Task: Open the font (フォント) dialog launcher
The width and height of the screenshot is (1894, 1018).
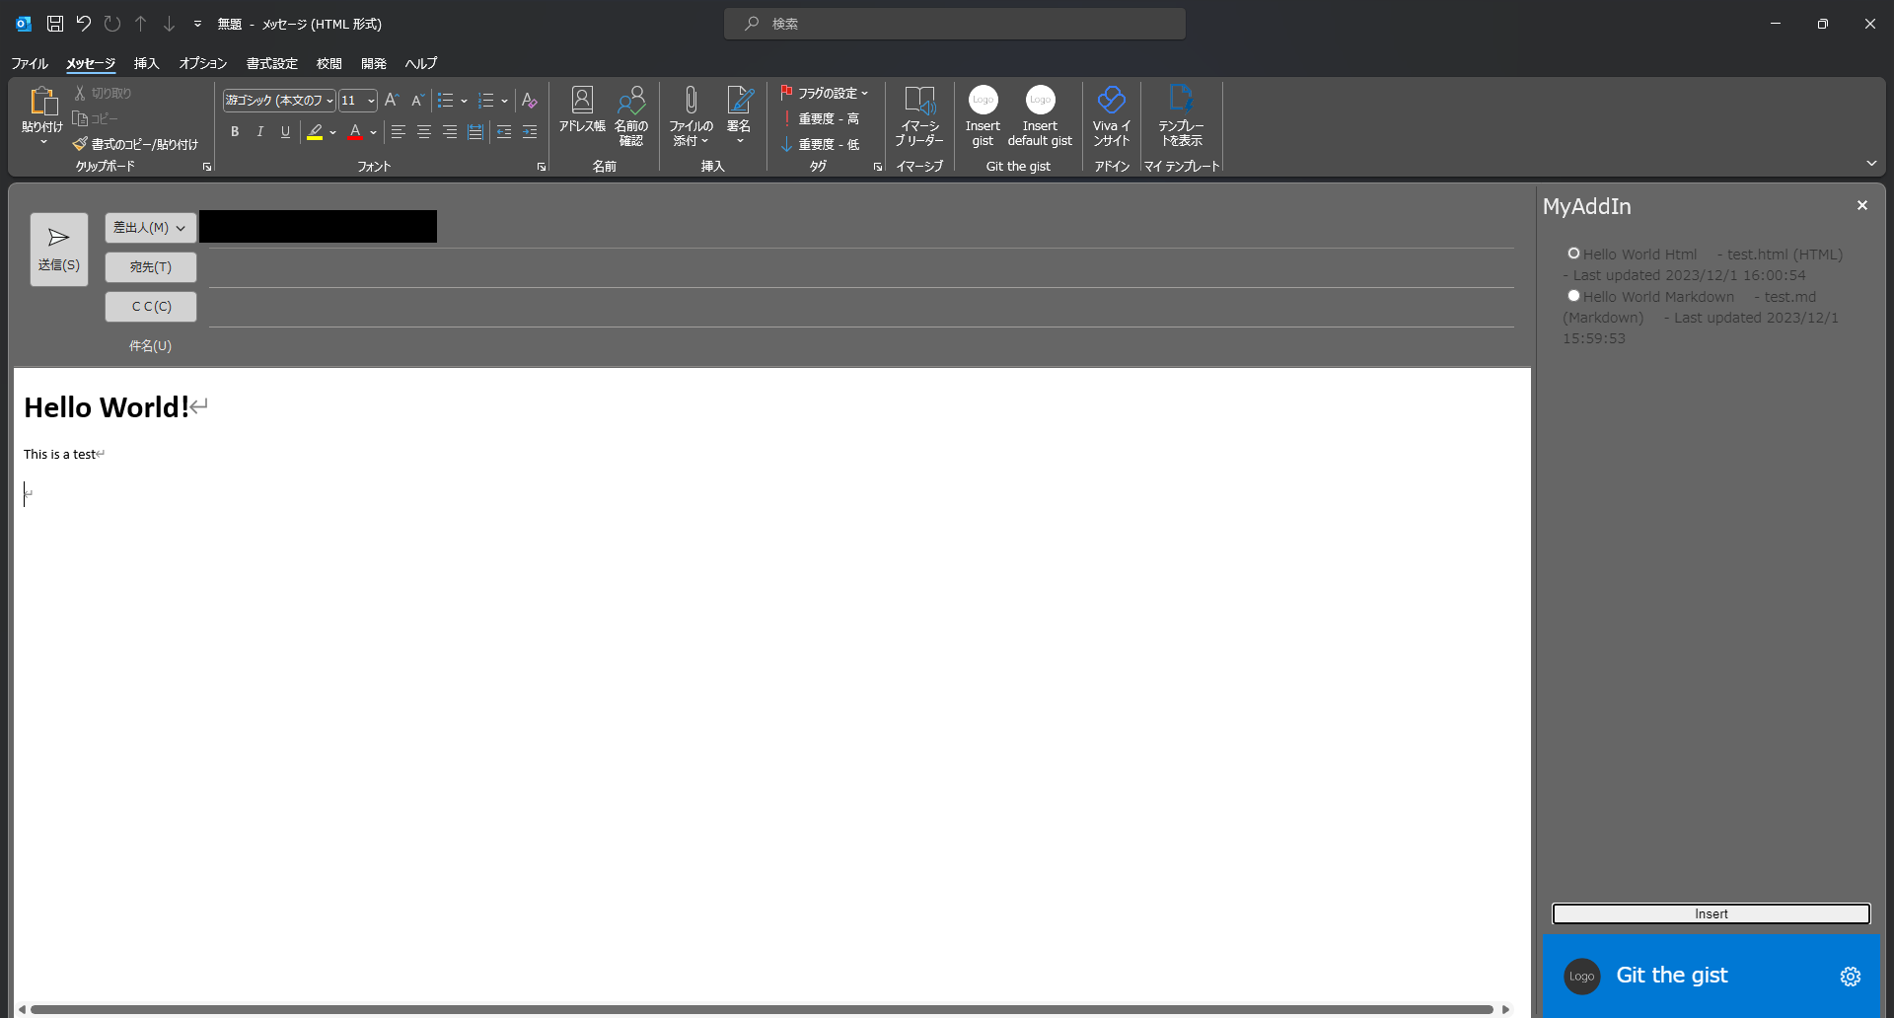Action: [x=542, y=167]
